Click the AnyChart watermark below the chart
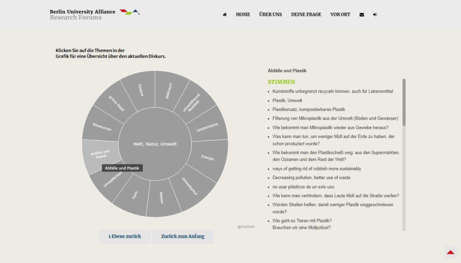 245,226
